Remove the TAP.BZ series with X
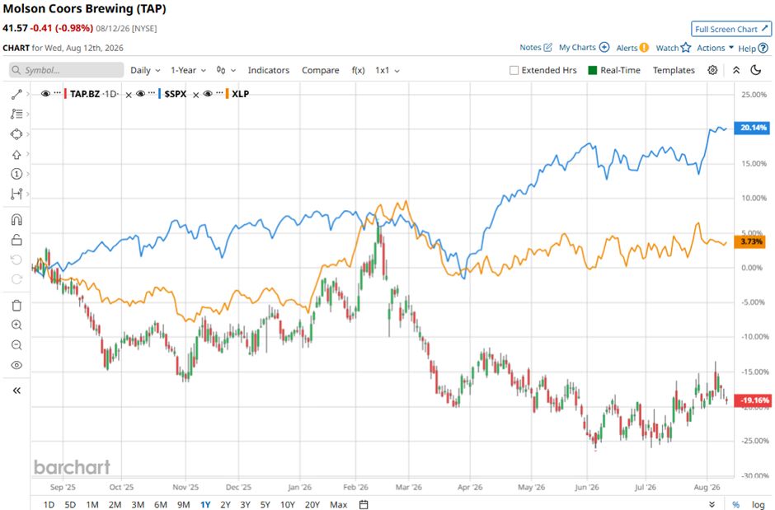775x510 pixels. pyautogui.click(x=129, y=95)
